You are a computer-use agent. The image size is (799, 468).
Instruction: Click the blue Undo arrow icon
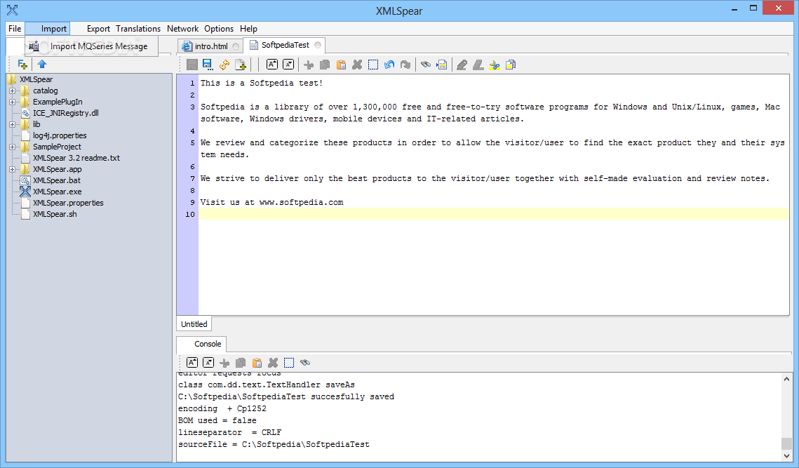click(389, 65)
